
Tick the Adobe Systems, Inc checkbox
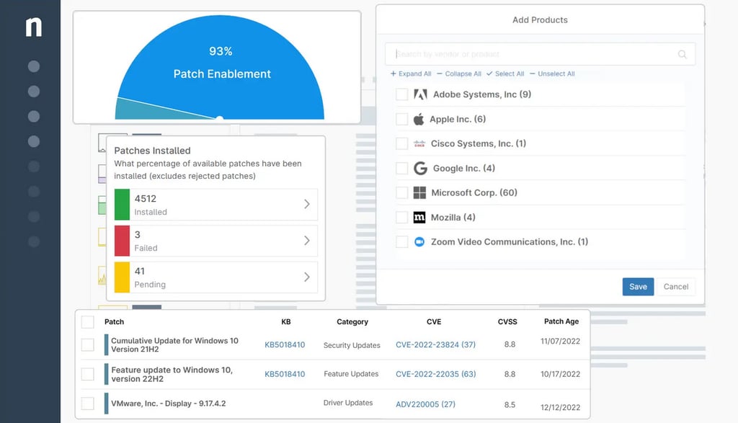401,94
